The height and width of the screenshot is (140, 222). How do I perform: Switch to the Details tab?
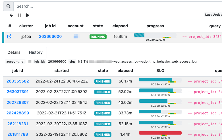[14, 52]
